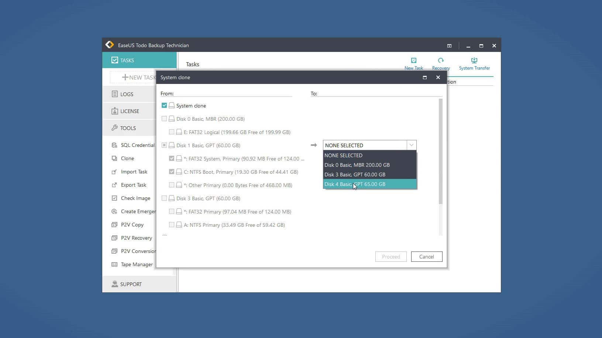Toggle the Disk 1 Basic GPT checkbox
This screenshot has width=602, height=338.
tap(164, 145)
